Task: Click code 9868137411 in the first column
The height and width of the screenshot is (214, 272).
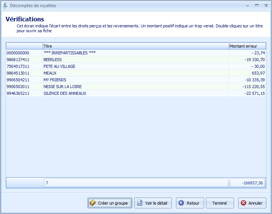Action: pyautogui.click(x=18, y=60)
